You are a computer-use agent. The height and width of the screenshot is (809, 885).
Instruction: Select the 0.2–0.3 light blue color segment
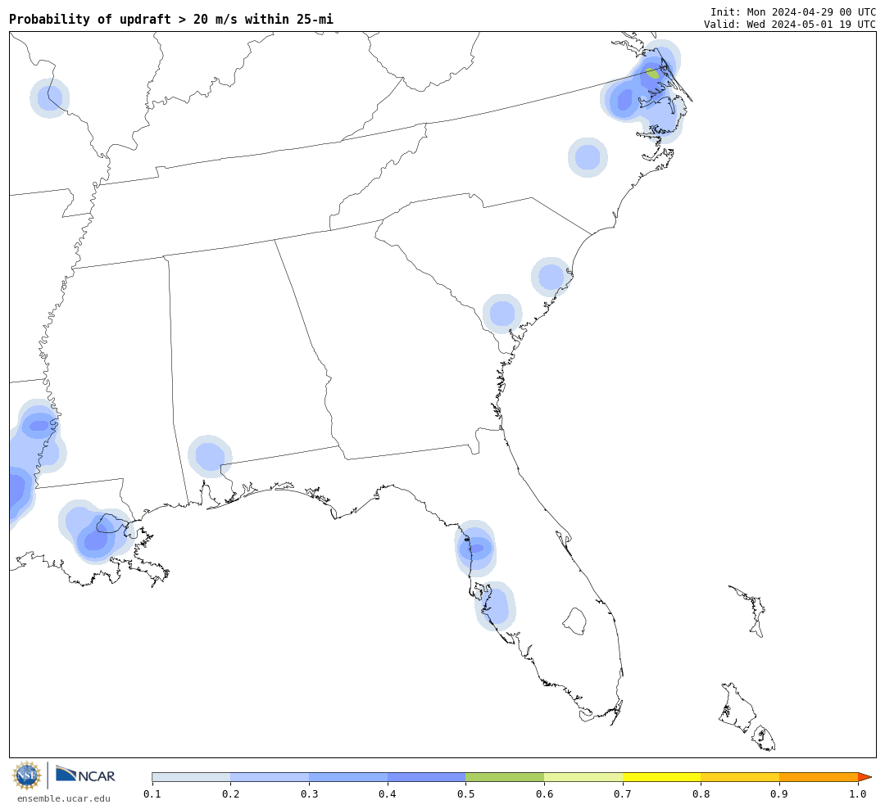[x=270, y=777]
